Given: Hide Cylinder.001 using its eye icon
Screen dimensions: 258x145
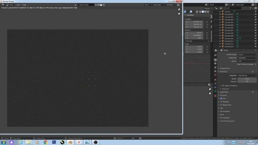Looking at the screenshot, I should pos(256,14).
